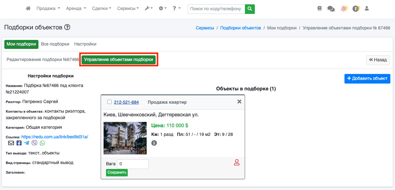Share the selection link via Telegram icon
Screen dimensions: 395x190
point(27,143)
